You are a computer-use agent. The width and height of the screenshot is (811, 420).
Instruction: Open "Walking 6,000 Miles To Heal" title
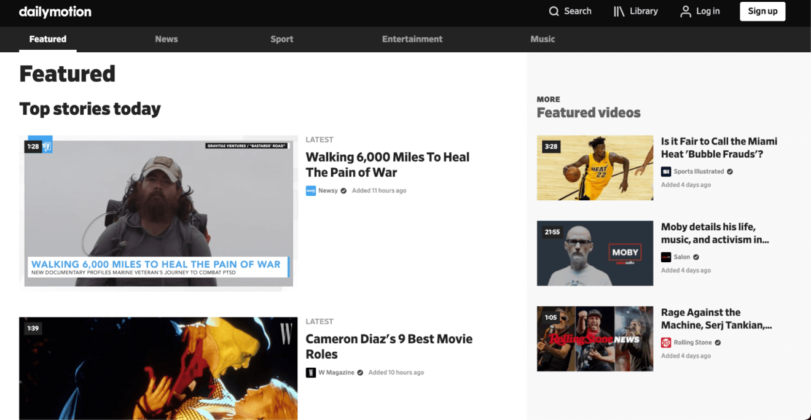[388, 165]
